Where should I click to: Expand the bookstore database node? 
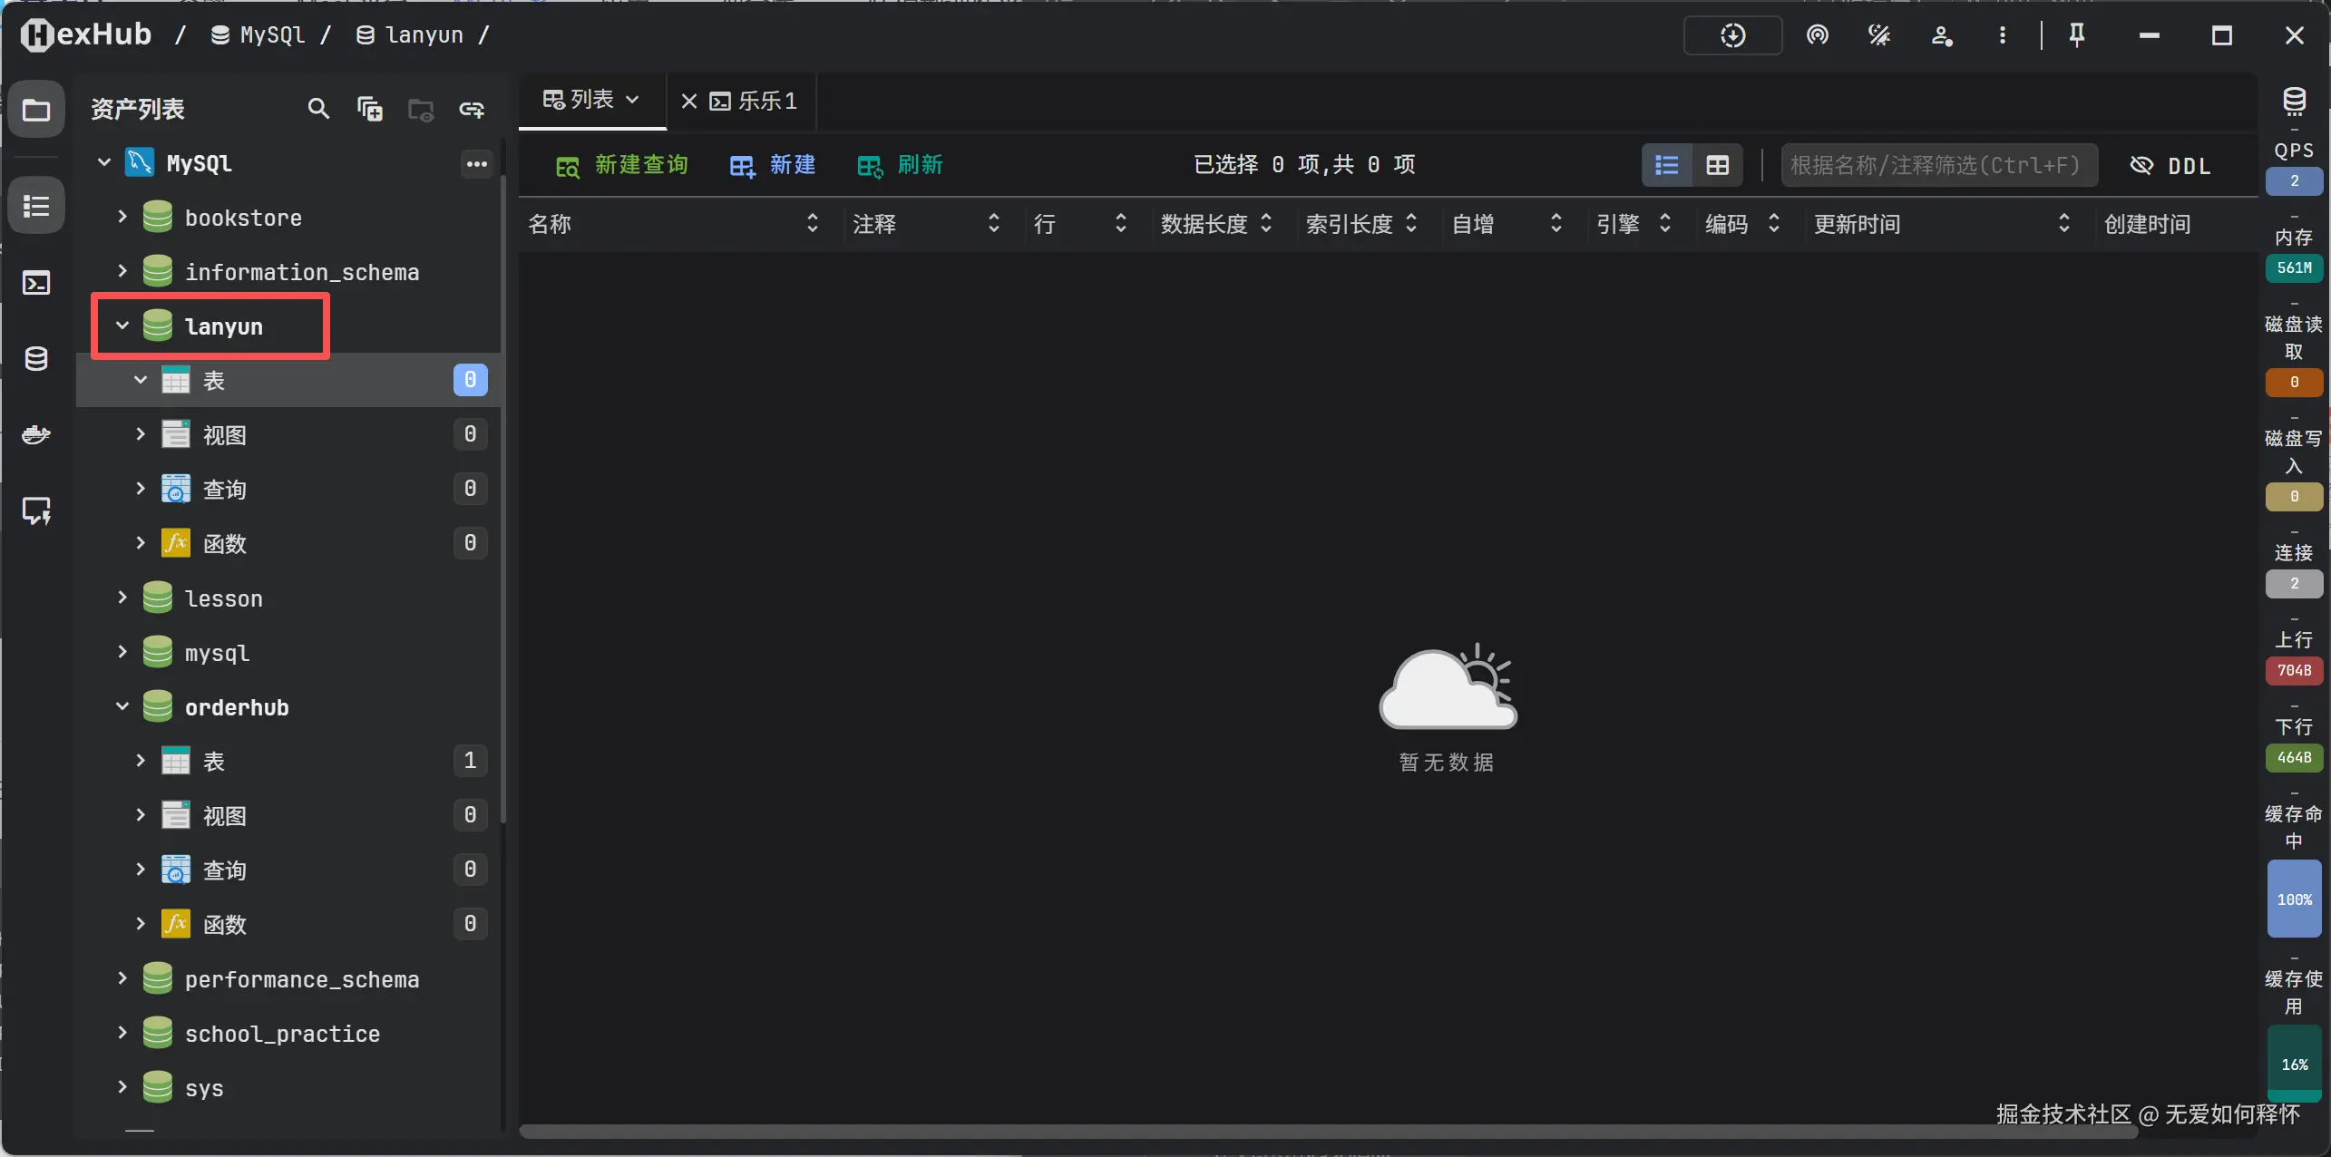[x=122, y=218]
